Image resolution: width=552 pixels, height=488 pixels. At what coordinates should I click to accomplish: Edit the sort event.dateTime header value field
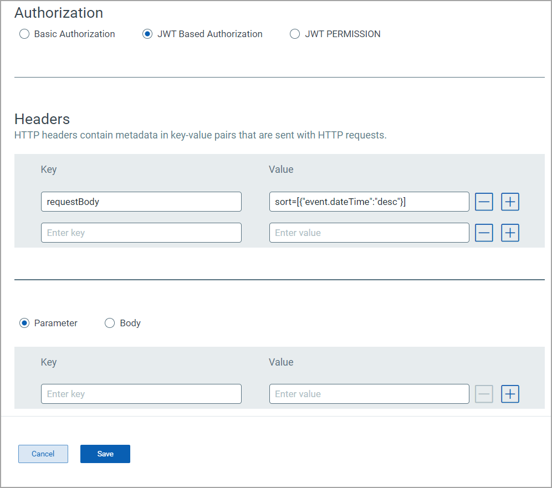coord(369,202)
